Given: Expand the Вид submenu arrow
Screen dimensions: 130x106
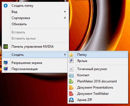Looking at the screenshot, I should coord(65,12).
